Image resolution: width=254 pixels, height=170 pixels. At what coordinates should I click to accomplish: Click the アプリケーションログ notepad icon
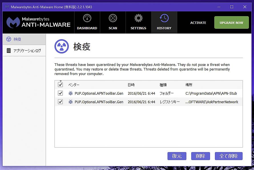[9, 51]
